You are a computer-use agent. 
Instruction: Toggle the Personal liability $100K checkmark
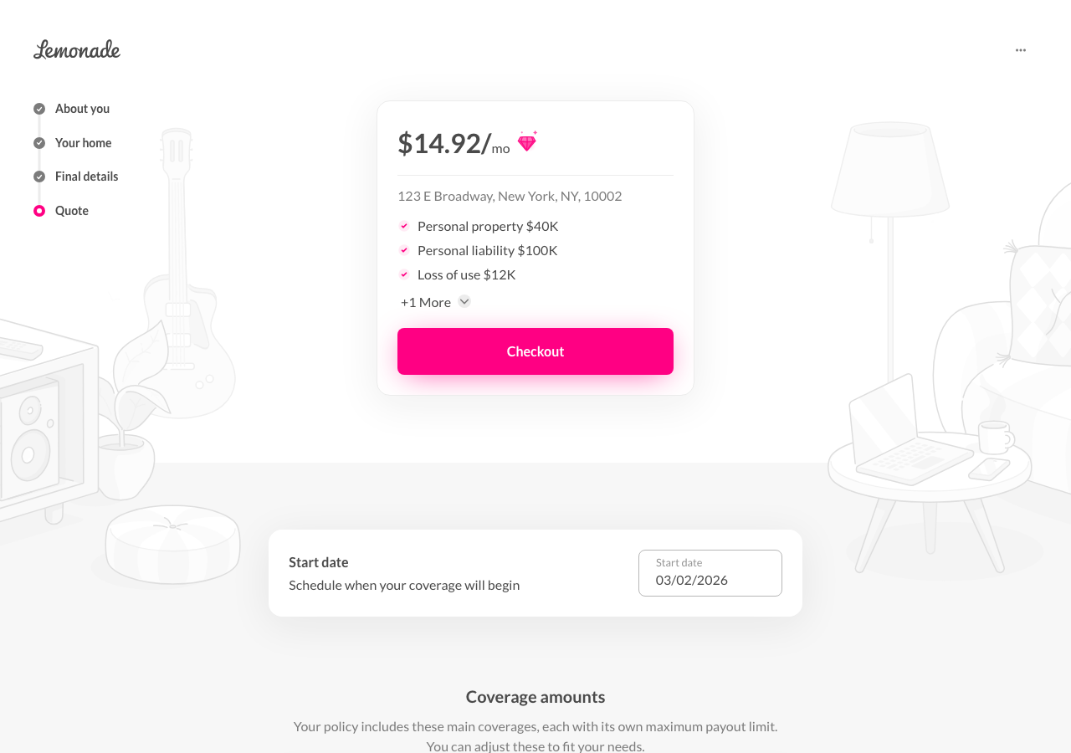click(x=404, y=250)
